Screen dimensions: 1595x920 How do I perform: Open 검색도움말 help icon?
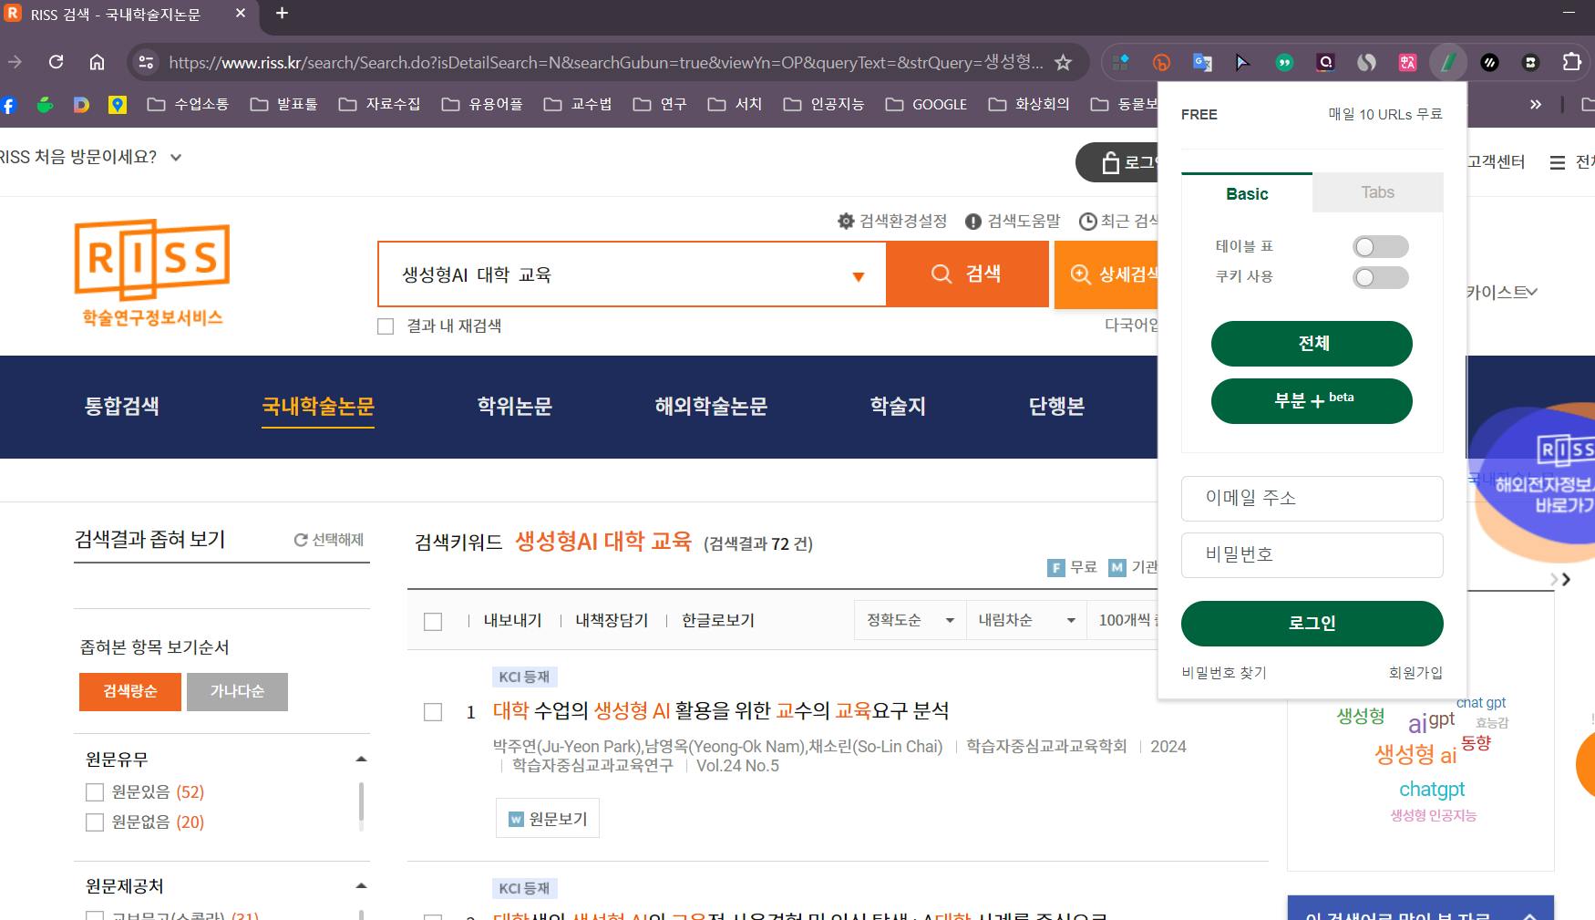[973, 222]
